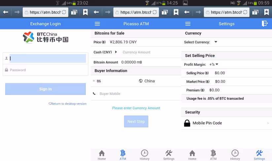272x161 pixels.
Task: Click Usage fee is .05% text
Action: click(215, 98)
